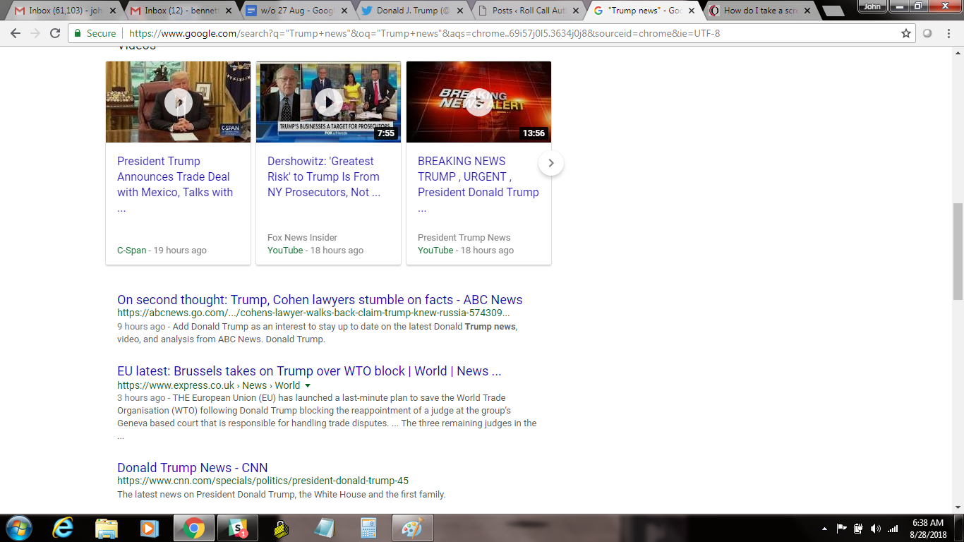Open the "Donald Trump News - CNN" result
Viewport: 964px width, 542px height.
[193, 468]
